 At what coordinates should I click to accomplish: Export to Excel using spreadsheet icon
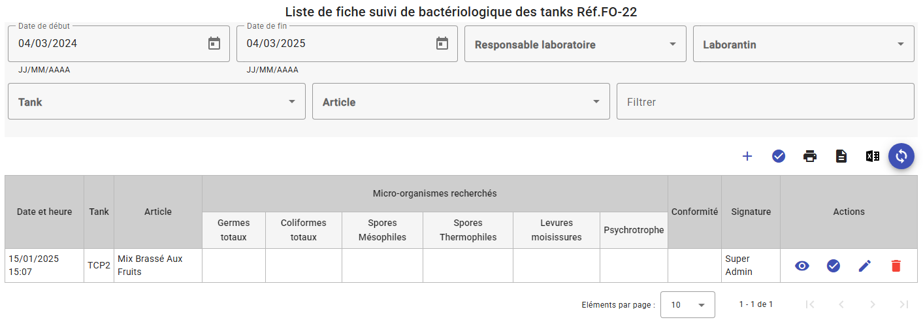coord(873,156)
